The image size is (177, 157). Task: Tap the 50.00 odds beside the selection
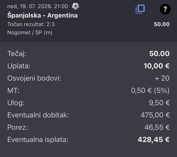point(162,24)
